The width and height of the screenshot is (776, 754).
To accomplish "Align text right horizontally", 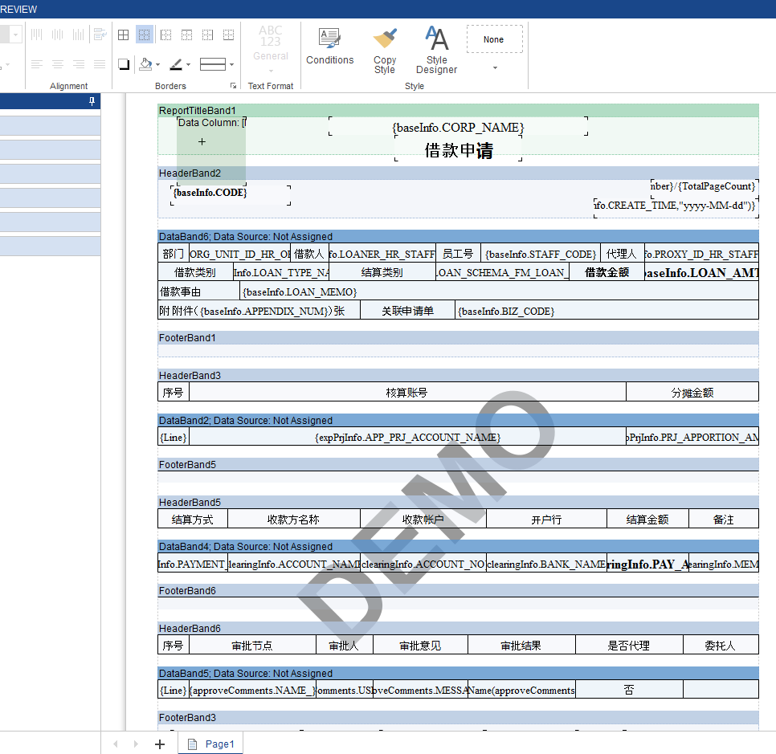I will tap(78, 64).
